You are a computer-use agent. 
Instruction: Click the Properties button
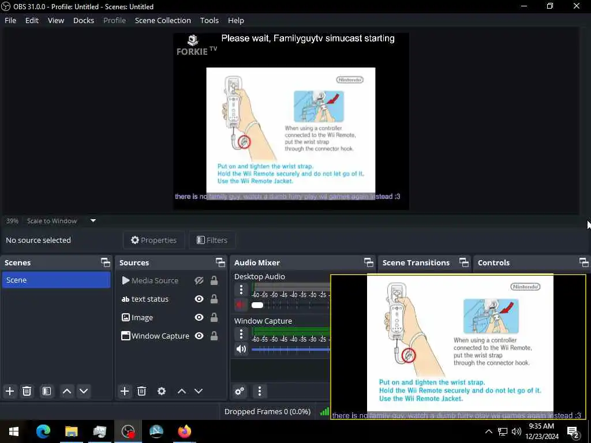[x=154, y=240]
